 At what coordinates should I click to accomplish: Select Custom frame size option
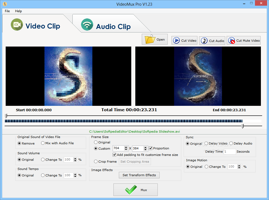click(102, 148)
